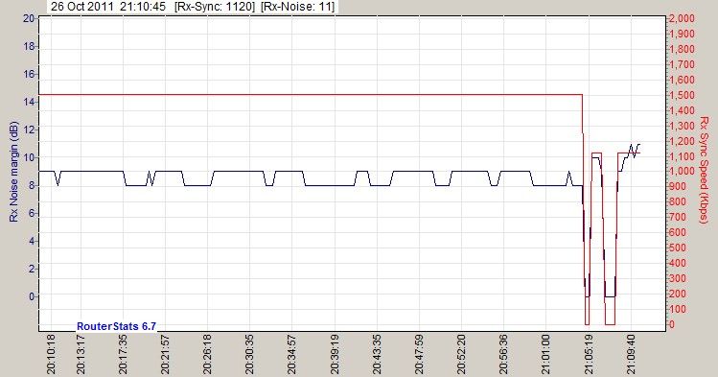The width and height of the screenshot is (718, 377).
Task: Click the 1,400 value on the sync speed axis
Action: (682, 110)
